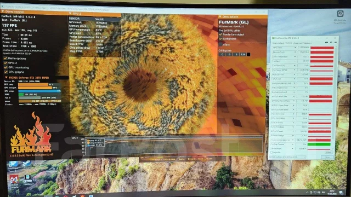
Task: Open the user profile icon at desktop top-right
Action: [340, 14]
